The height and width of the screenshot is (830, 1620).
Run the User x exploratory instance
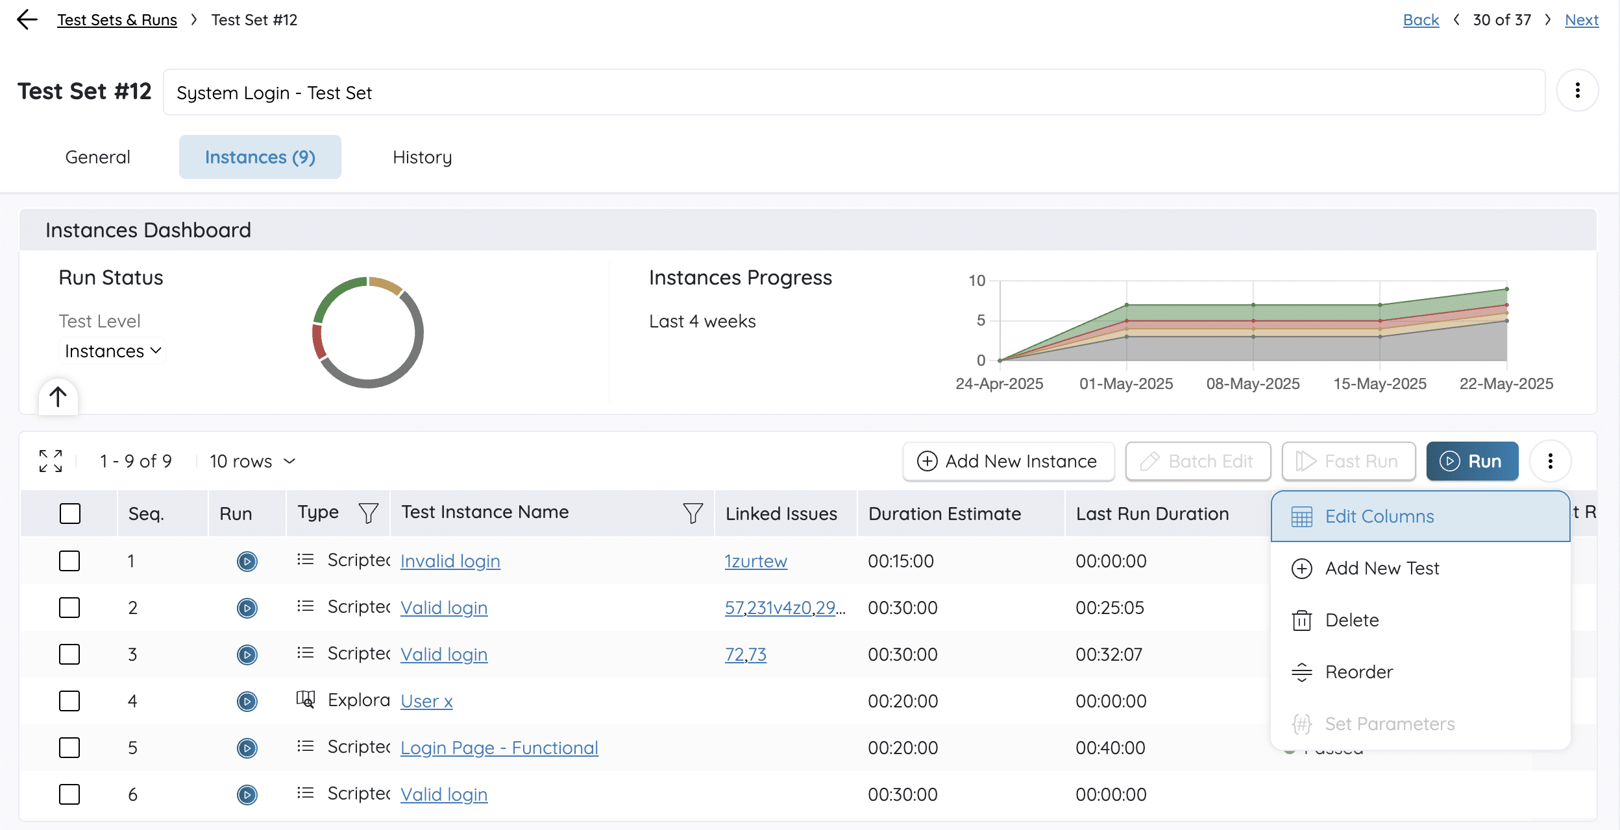[247, 701]
